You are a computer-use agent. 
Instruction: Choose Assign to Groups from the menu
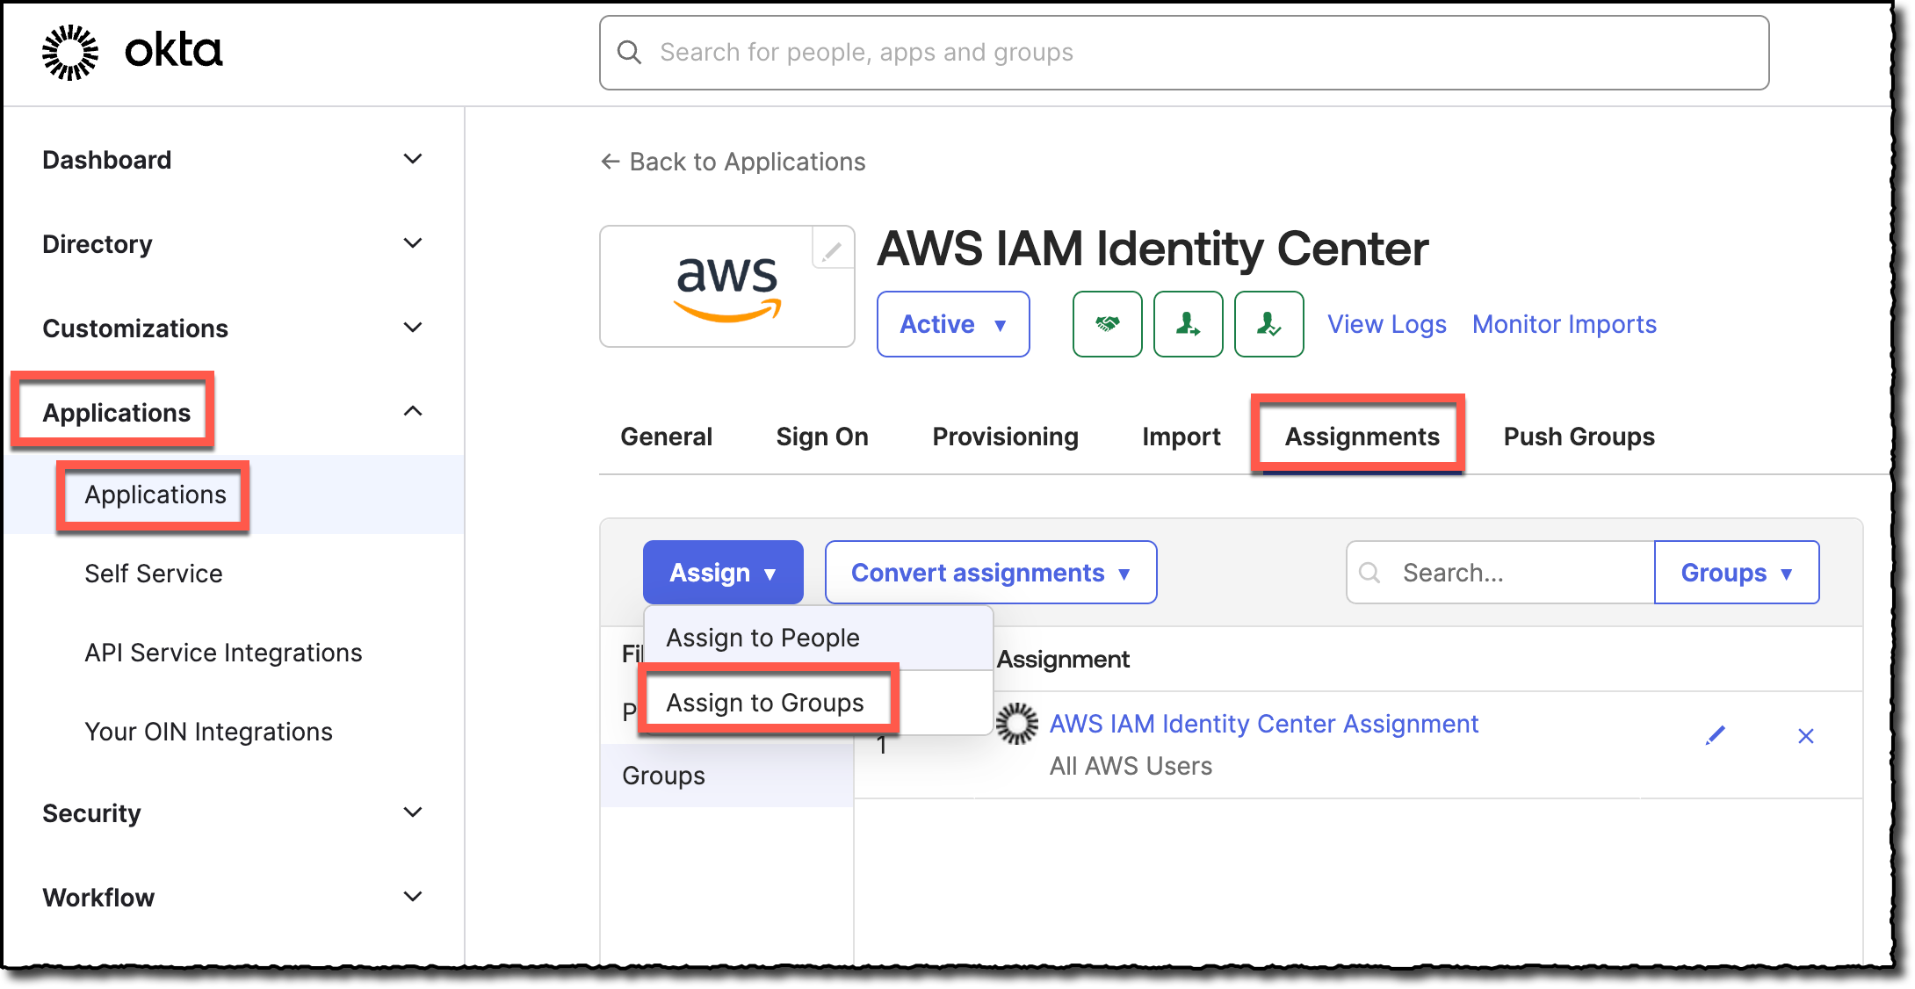pos(765,702)
